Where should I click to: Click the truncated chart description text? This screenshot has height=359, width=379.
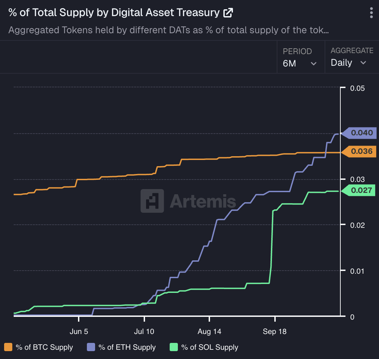coord(169,30)
